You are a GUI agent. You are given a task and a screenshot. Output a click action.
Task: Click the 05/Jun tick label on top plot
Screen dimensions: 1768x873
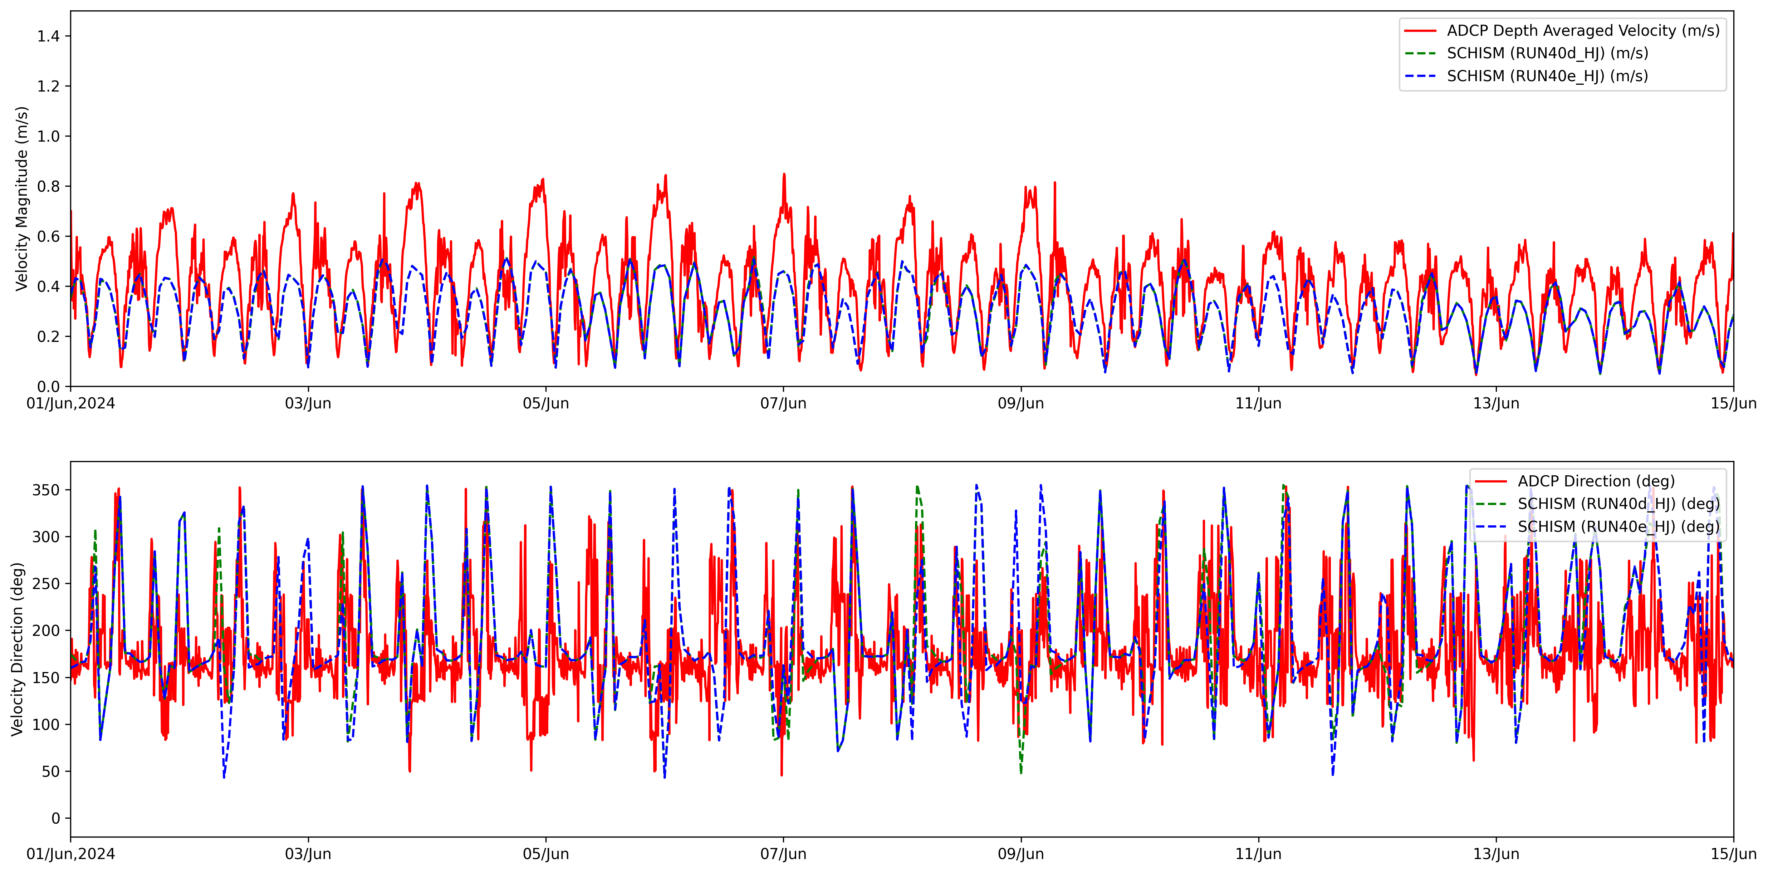pyautogui.click(x=545, y=403)
